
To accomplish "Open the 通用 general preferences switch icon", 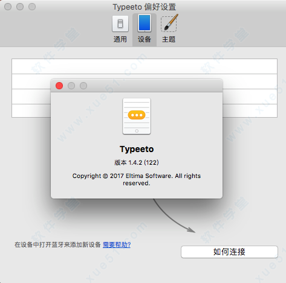I will click(120, 24).
